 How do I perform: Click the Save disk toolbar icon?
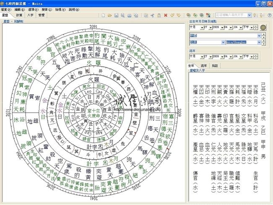point(117,15)
